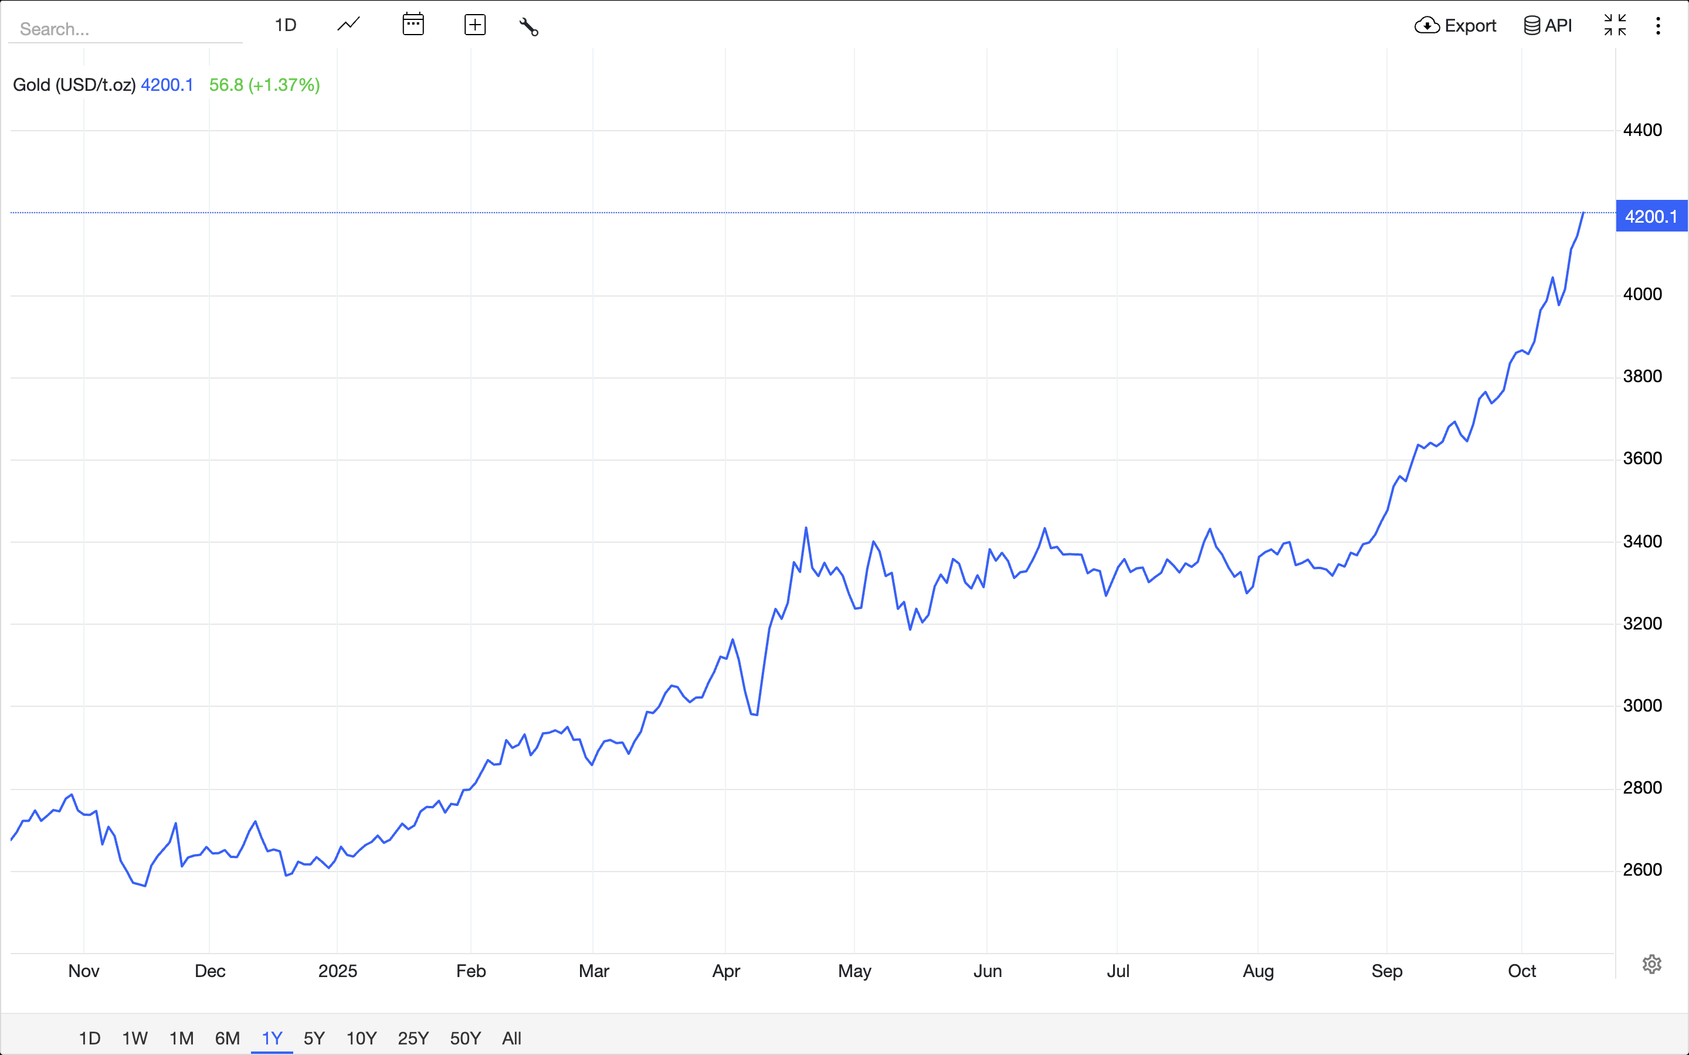Click the Gold (USD/t.oz) series title
The image size is (1689, 1055).
pyautogui.click(x=74, y=85)
